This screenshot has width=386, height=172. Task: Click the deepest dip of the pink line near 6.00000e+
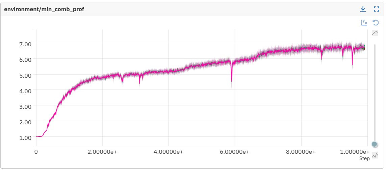[x=231, y=81]
